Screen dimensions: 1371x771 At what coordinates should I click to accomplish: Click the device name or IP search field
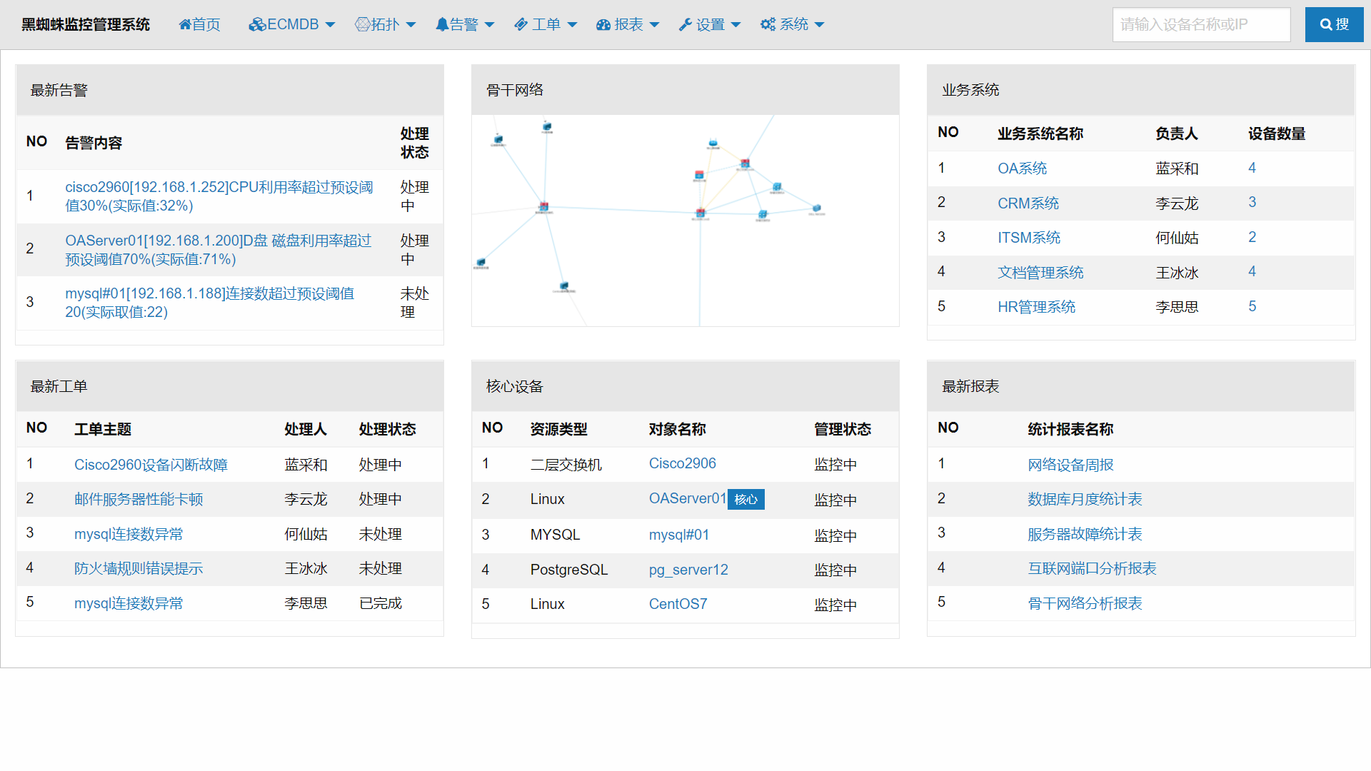tap(1201, 24)
